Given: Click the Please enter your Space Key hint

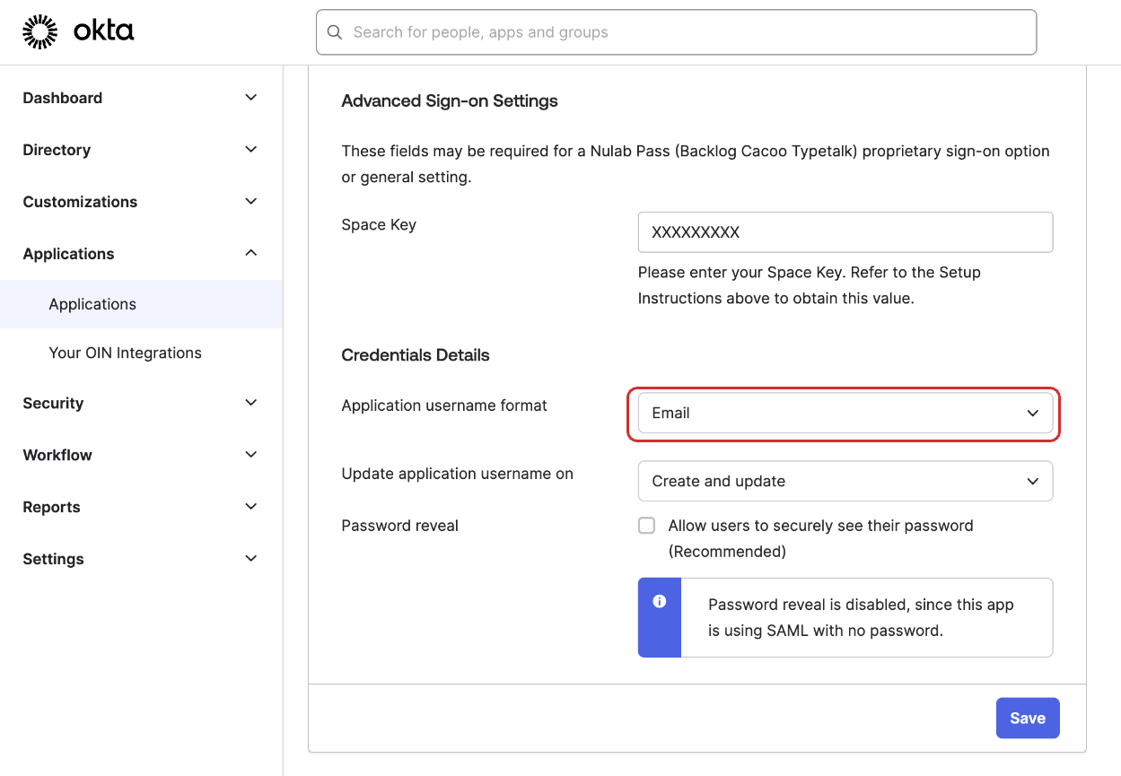Looking at the screenshot, I should 810,285.
